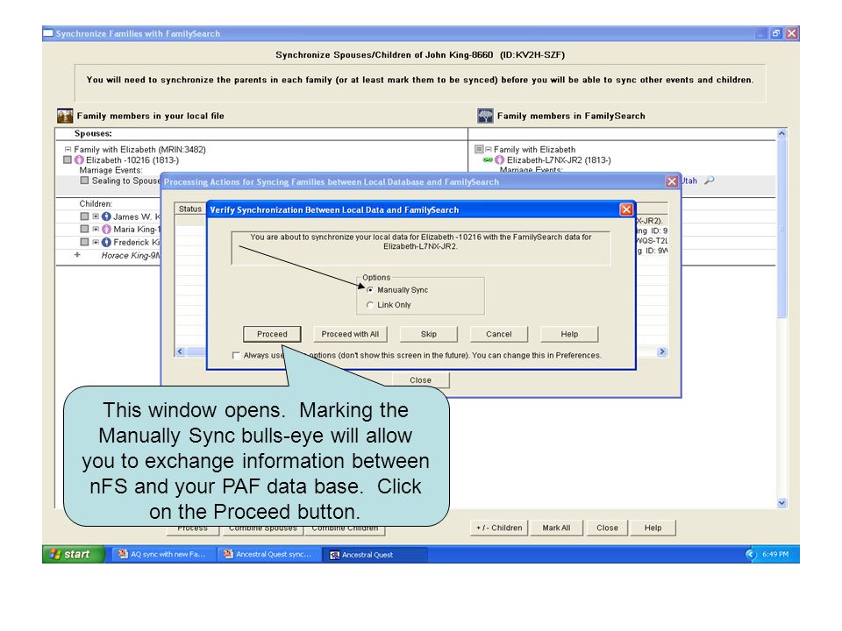The height and width of the screenshot is (631, 842).
Task: Click the local file family photo icon
Action: click(x=65, y=116)
